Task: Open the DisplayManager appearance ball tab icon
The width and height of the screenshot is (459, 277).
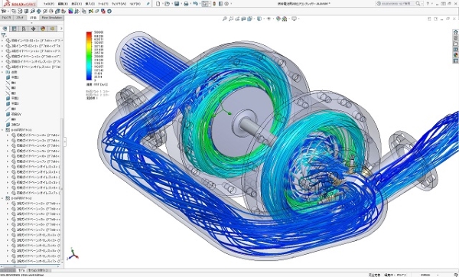Action: [x=43, y=29]
